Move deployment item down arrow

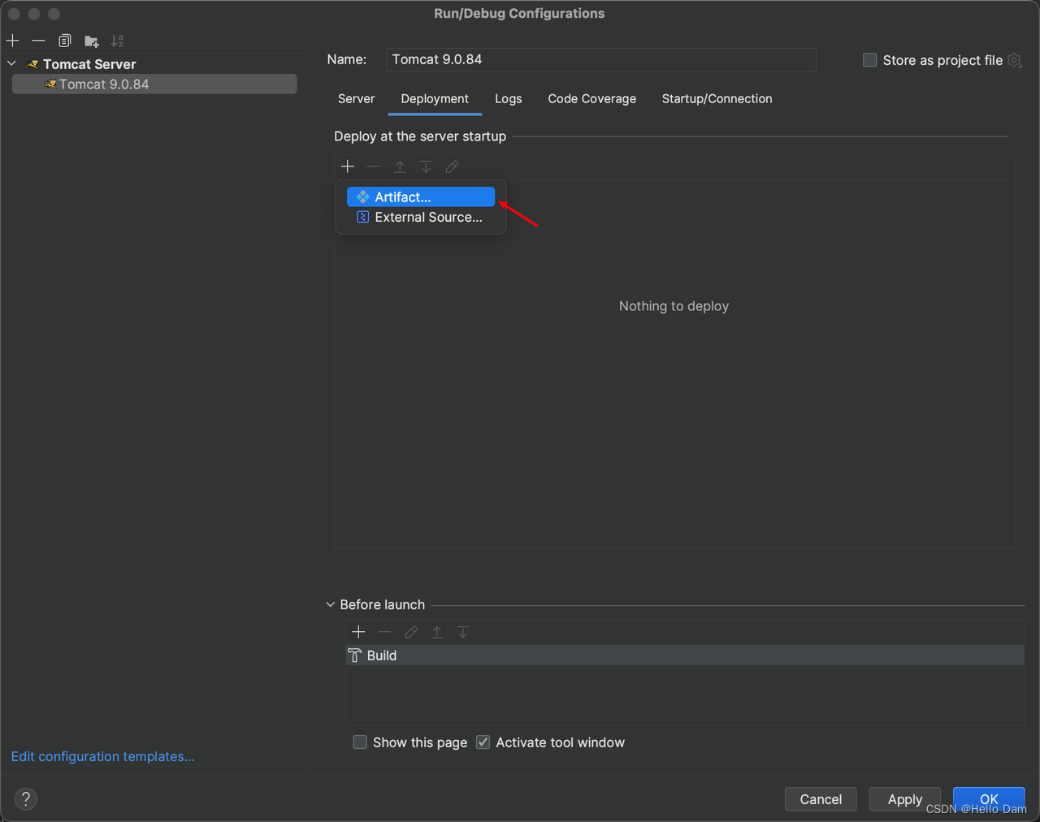(x=426, y=167)
